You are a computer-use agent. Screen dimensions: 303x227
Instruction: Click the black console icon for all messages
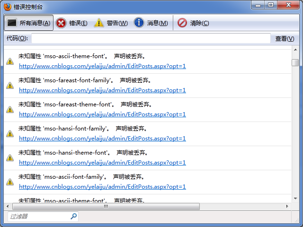pyautogui.click(x=12, y=23)
